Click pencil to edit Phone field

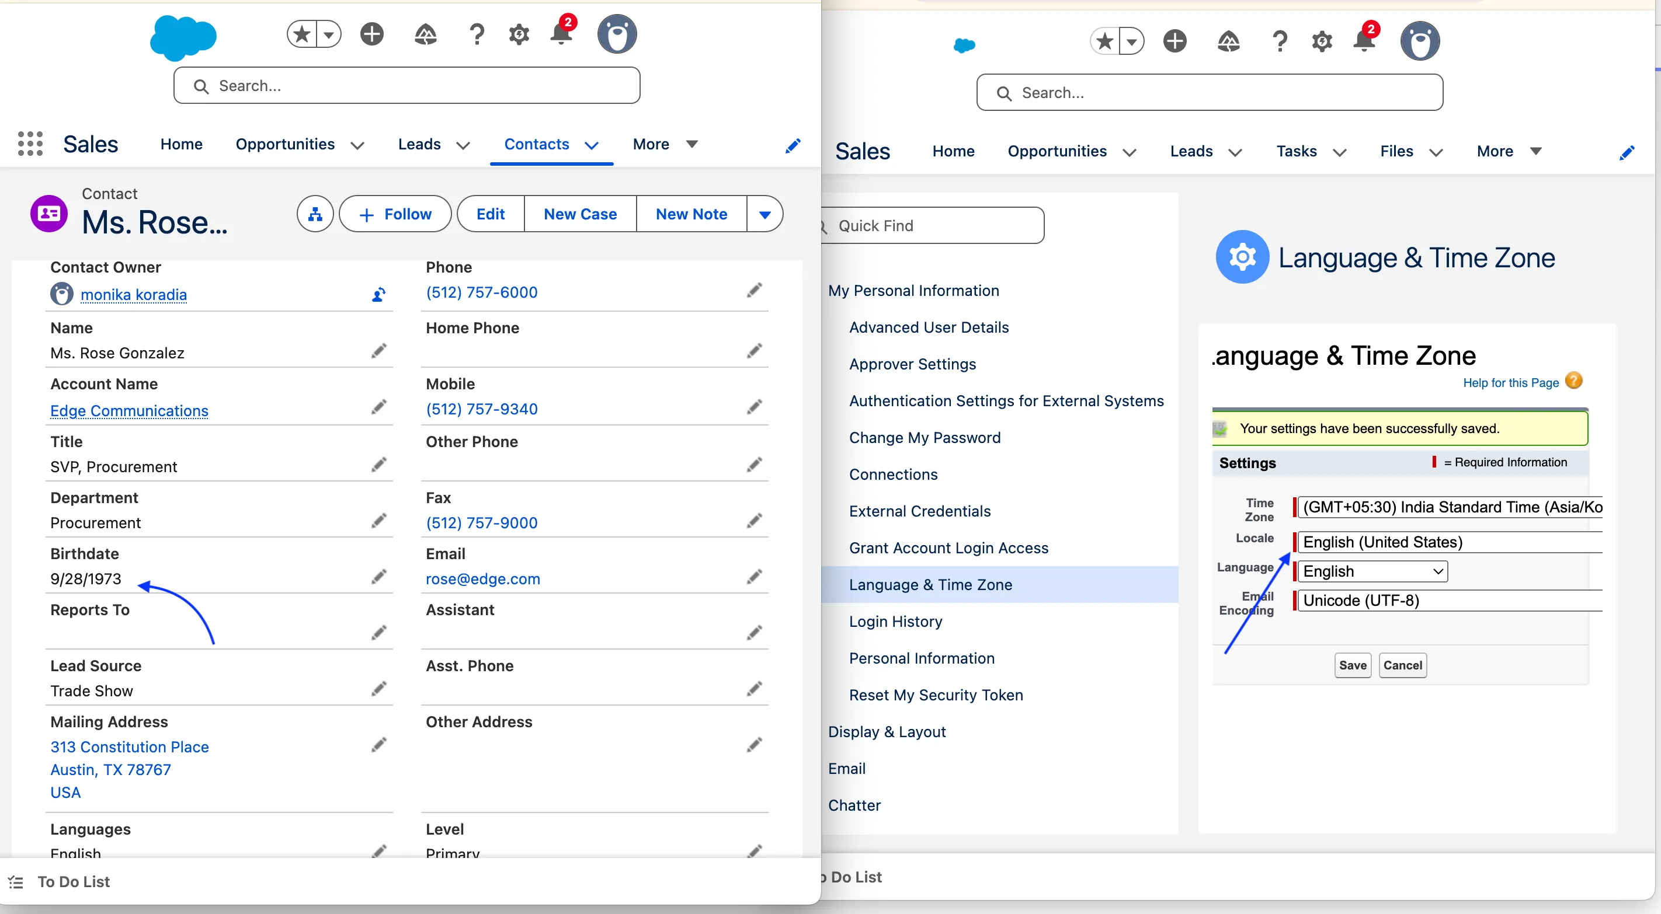tap(754, 290)
